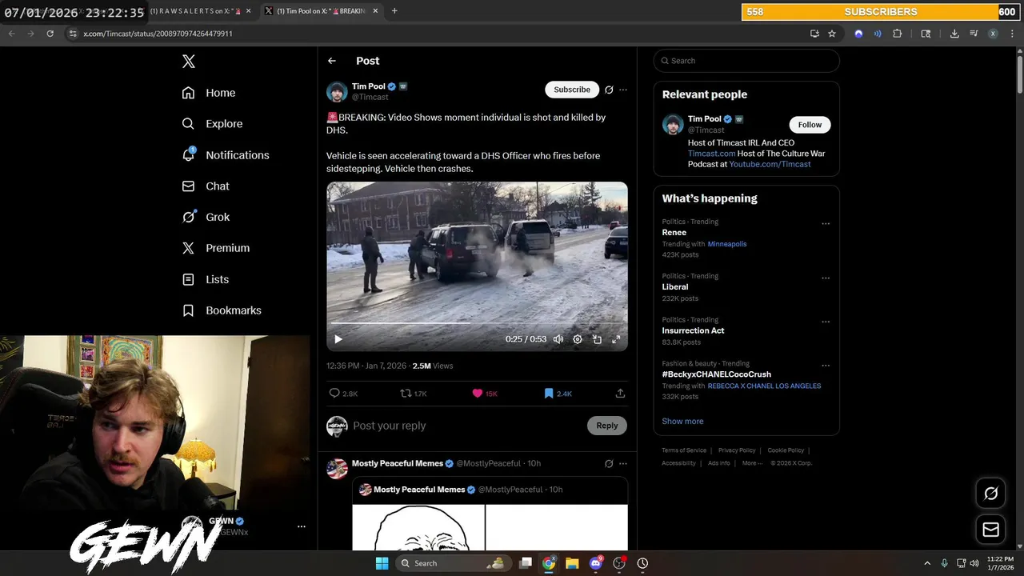Open more options for Insurrection Act trend

click(x=826, y=322)
